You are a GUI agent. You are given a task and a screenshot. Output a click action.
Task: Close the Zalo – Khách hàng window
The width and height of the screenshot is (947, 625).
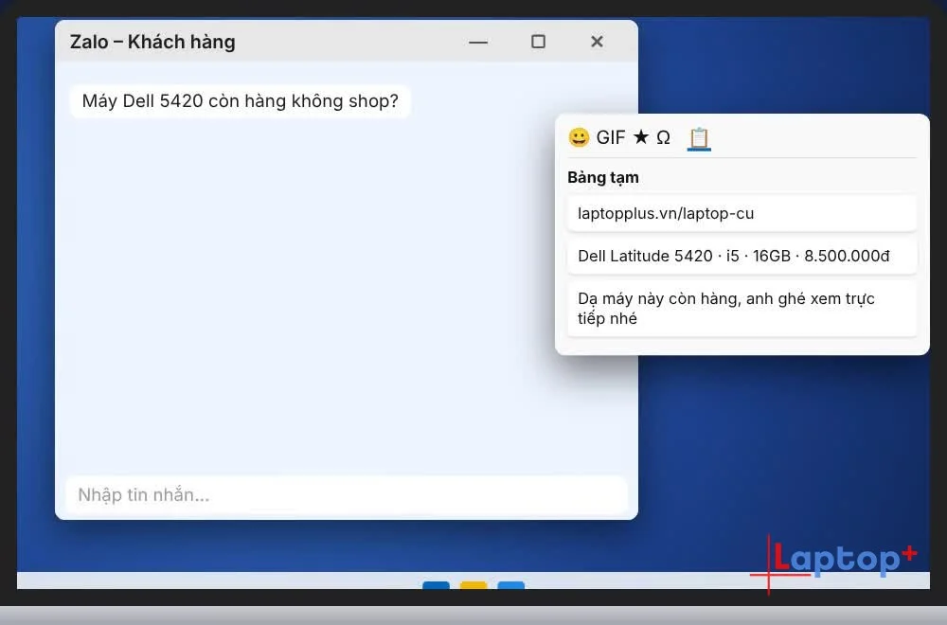click(597, 42)
